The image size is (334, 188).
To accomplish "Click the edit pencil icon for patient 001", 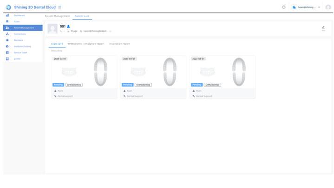I will coord(323,27).
